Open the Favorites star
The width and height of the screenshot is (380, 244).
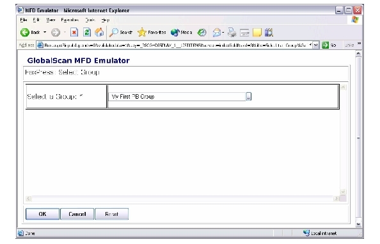(152, 32)
